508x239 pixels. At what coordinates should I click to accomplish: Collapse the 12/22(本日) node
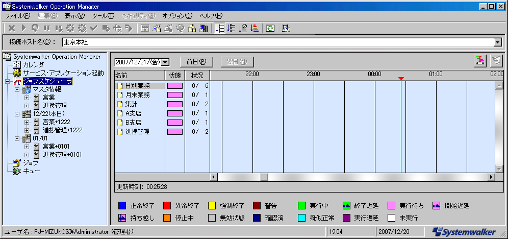[x=17, y=113]
